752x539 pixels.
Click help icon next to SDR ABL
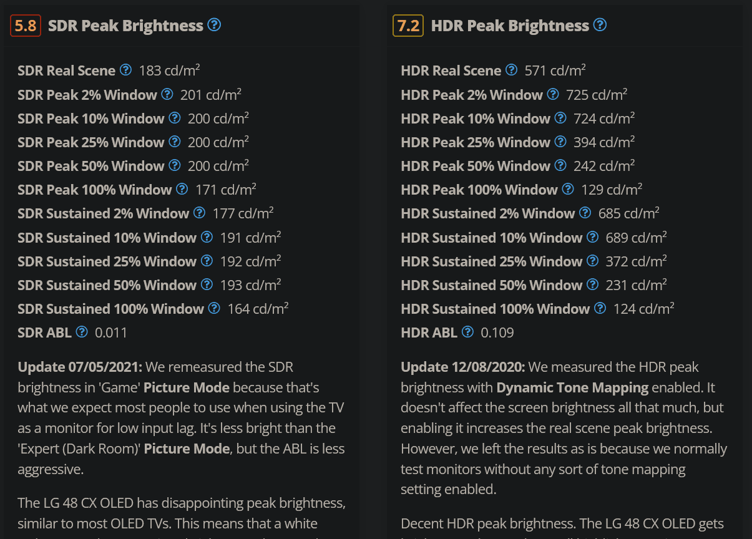click(x=82, y=332)
